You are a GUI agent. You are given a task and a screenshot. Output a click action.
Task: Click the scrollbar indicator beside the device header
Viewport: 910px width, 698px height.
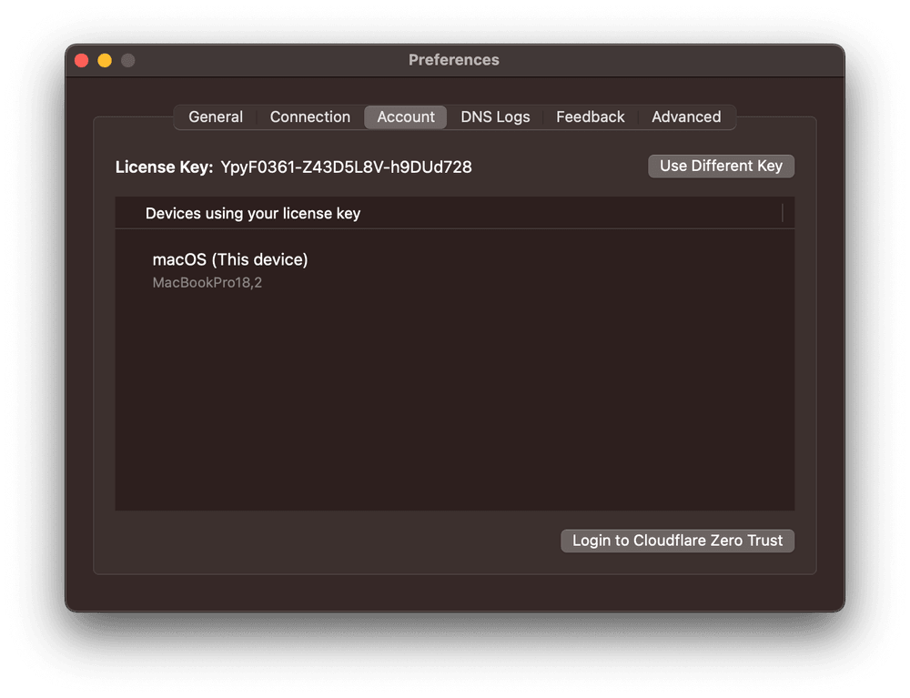(x=783, y=212)
